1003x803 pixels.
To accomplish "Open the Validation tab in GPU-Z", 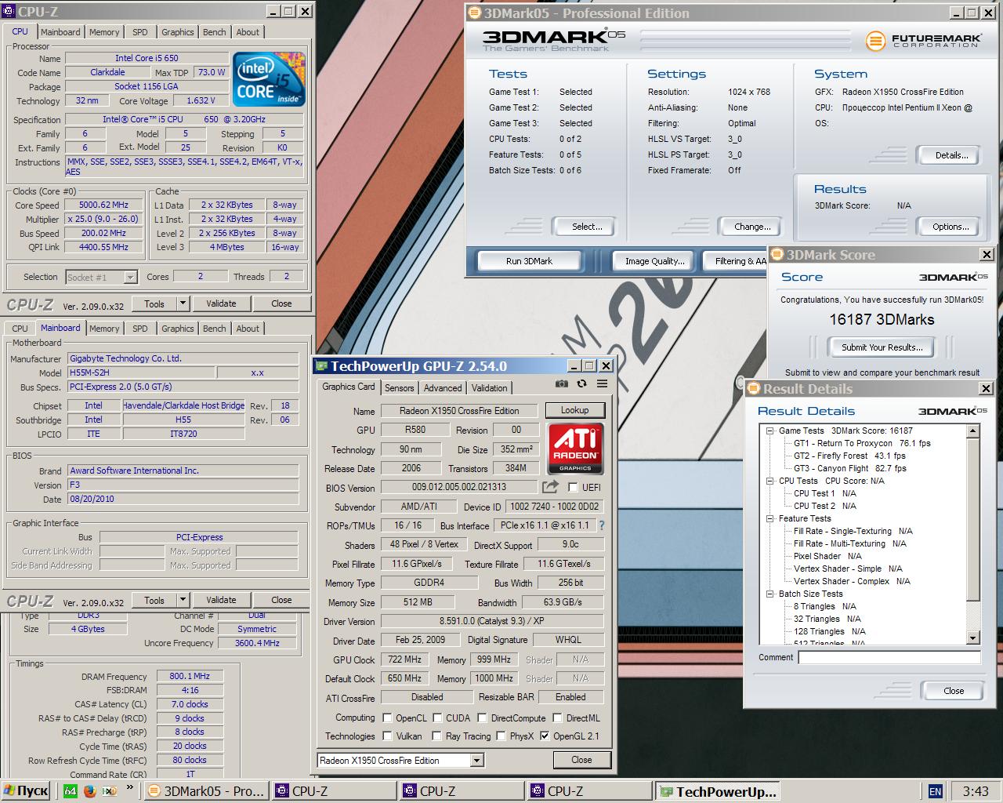I will click(490, 388).
